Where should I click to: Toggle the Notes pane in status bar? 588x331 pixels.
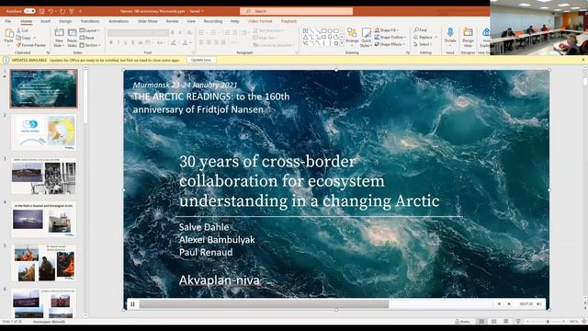[462, 322]
